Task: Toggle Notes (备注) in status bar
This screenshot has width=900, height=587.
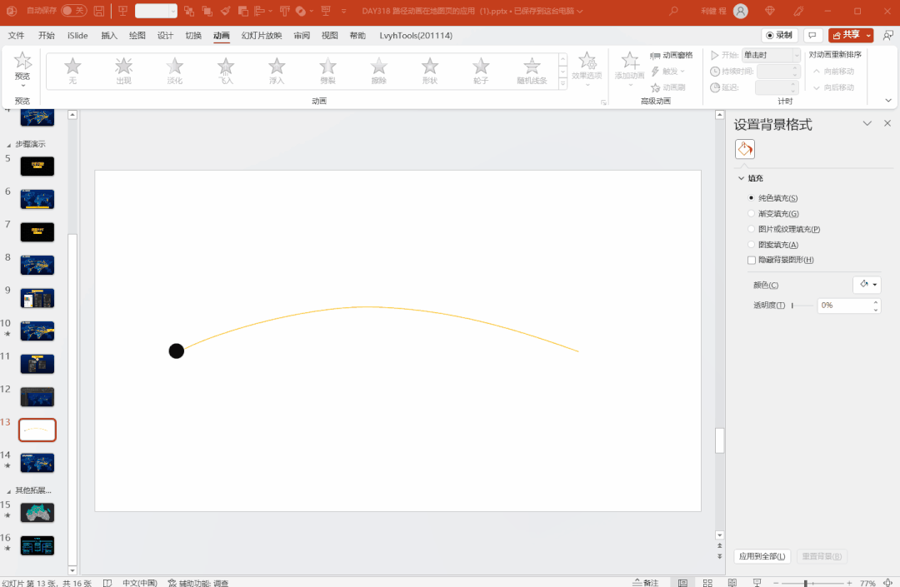Action: coord(646,583)
